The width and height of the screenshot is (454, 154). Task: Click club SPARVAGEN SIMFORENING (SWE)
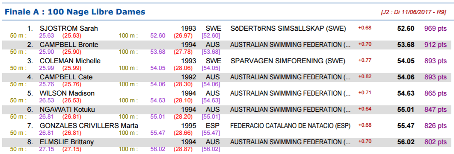(x=288, y=61)
